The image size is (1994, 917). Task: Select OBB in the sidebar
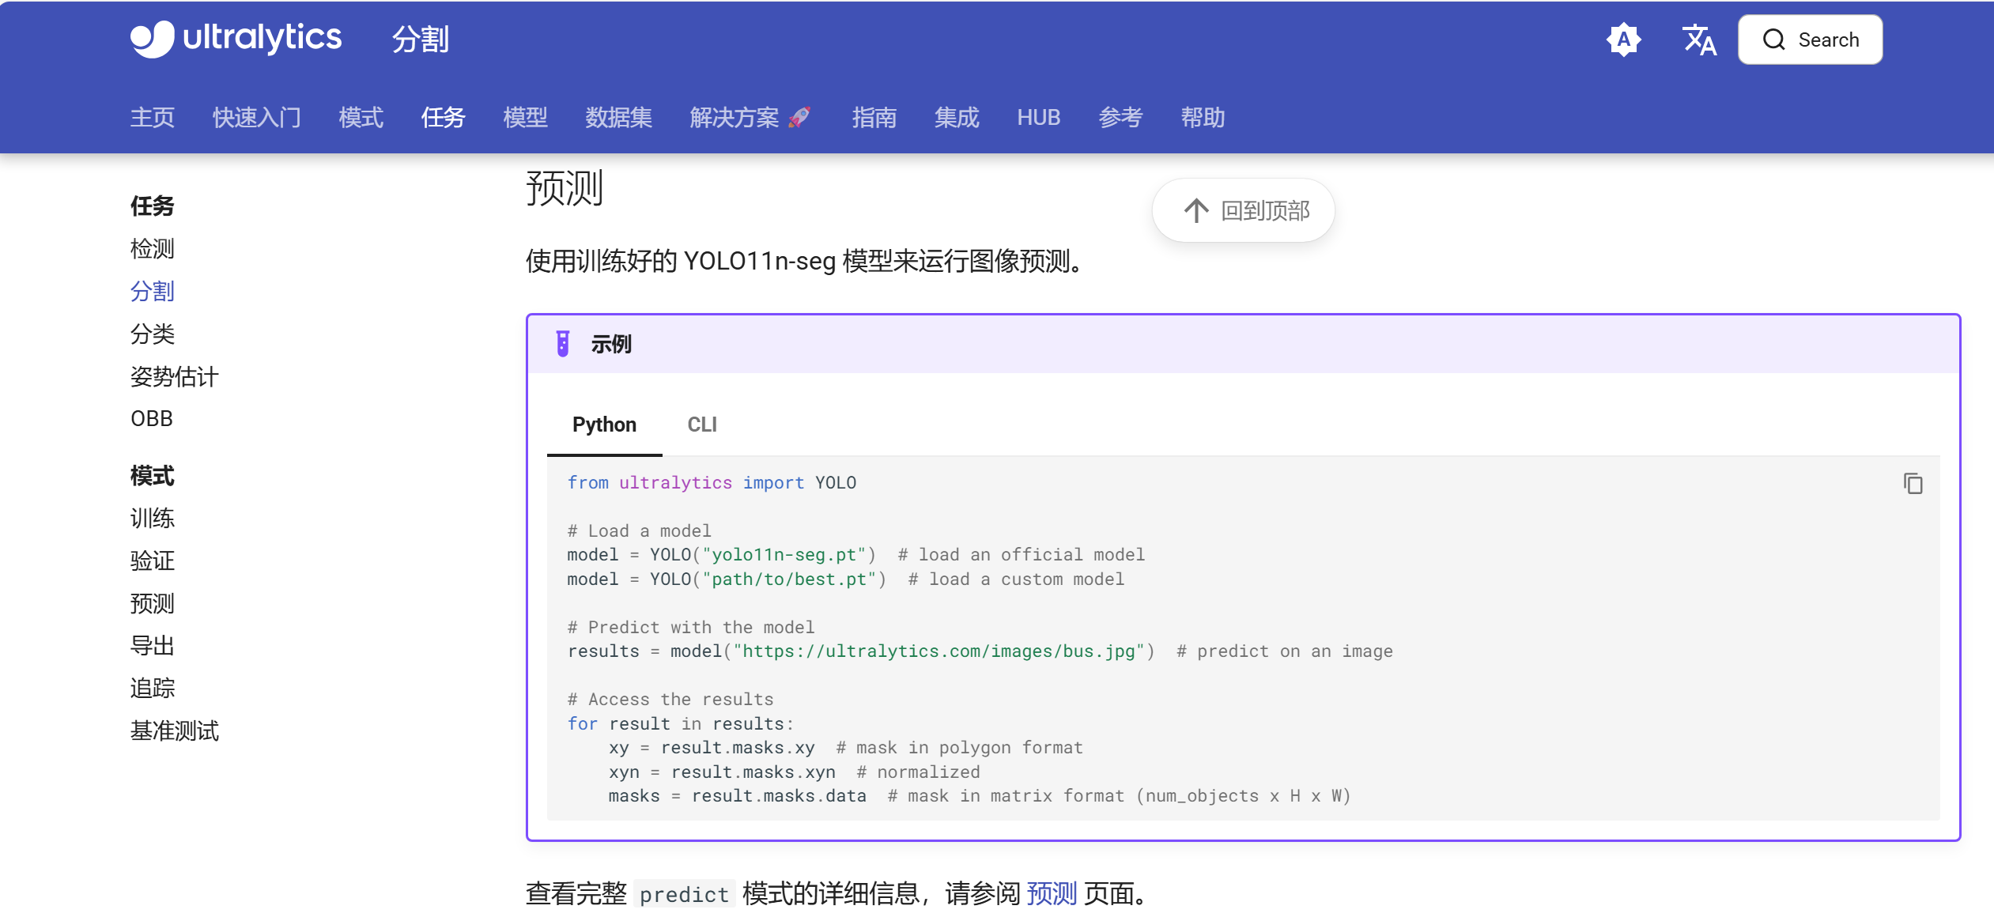(152, 418)
